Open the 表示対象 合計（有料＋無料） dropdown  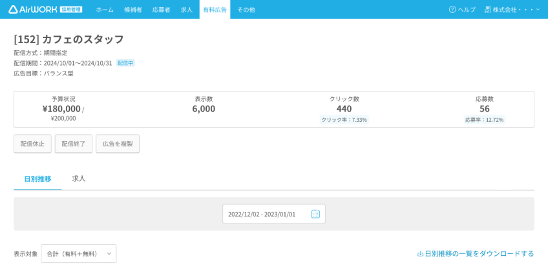79,254
